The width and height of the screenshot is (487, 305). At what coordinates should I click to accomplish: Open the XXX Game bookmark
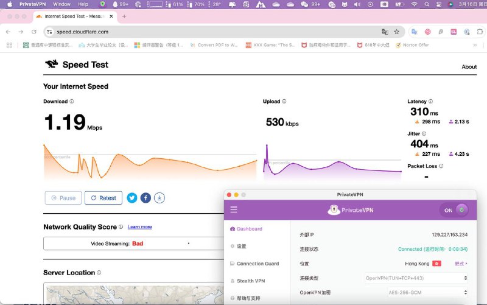[x=270, y=45]
